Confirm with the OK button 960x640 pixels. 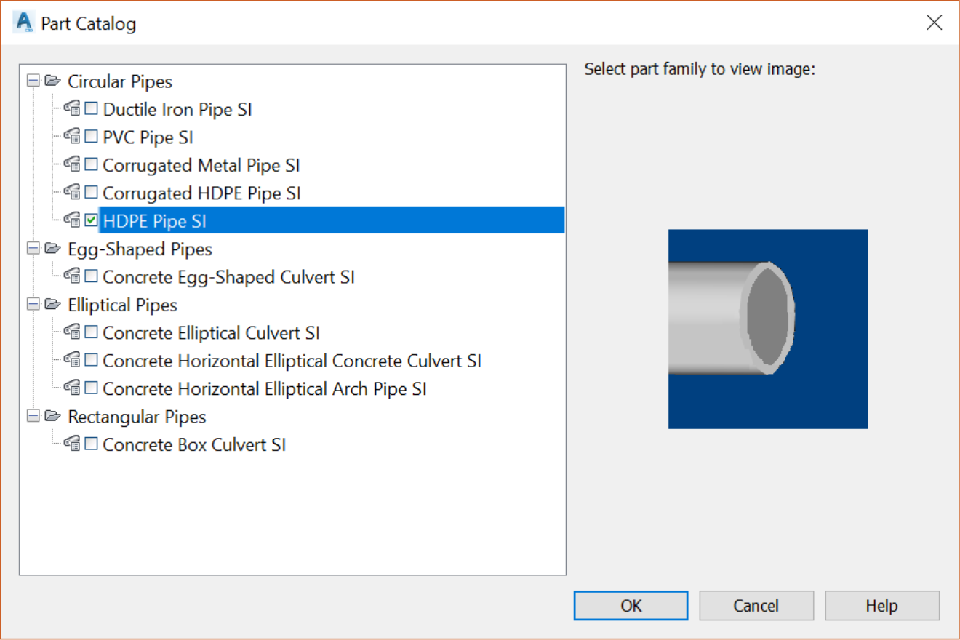tap(631, 605)
